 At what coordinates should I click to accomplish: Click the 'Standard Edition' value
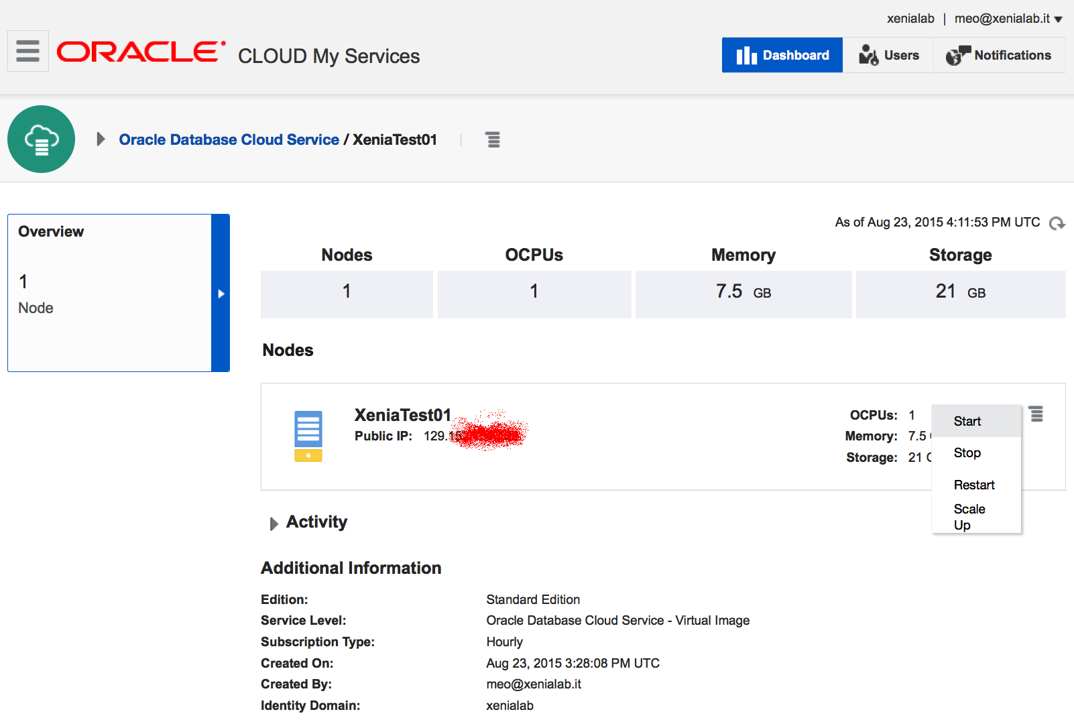click(533, 599)
